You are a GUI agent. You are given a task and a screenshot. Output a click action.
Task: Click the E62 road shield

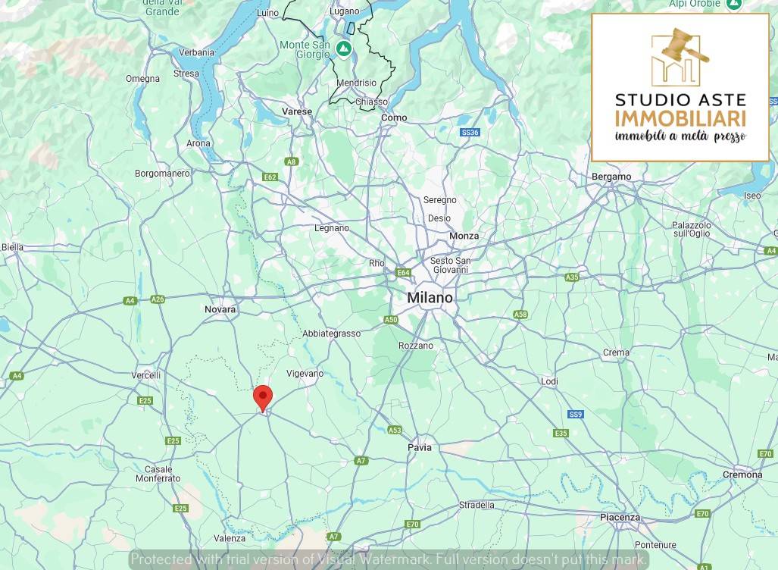coord(270,177)
